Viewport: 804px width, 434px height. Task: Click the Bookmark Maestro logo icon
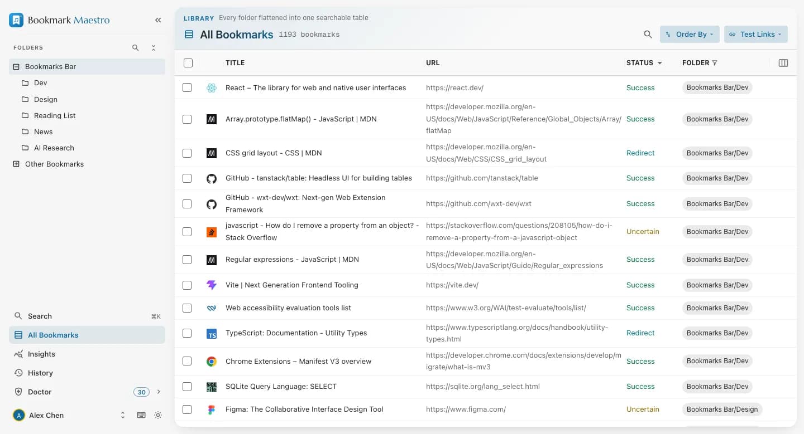pyautogui.click(x=16, y=20)
